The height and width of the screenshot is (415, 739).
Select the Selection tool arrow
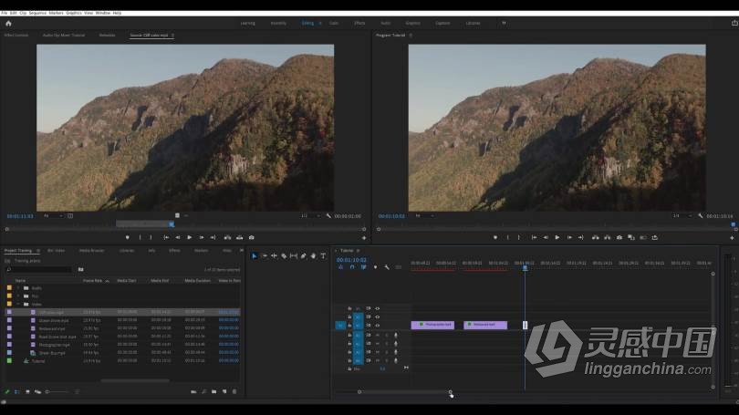click(x=254, y=255)
